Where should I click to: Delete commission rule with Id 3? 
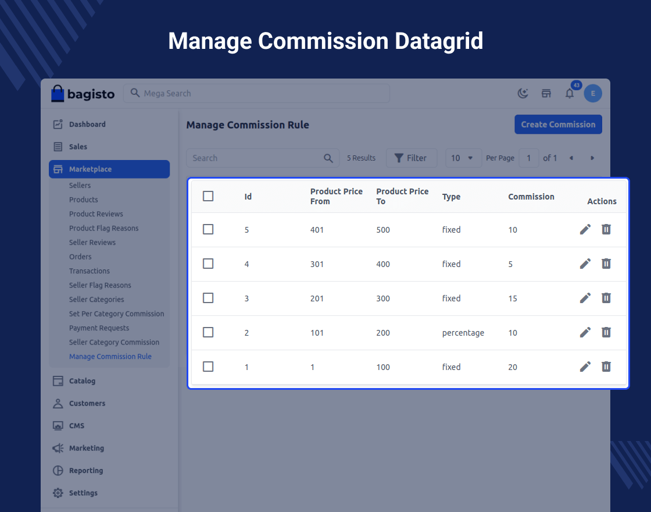point(606,298)
